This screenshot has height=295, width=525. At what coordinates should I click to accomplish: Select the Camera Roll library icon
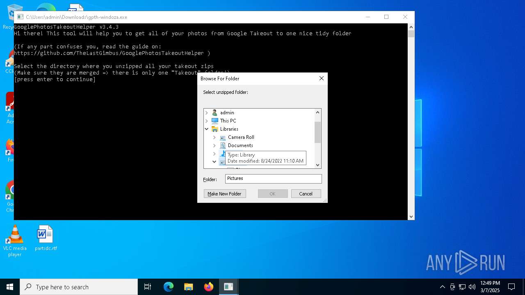[223, 137]
